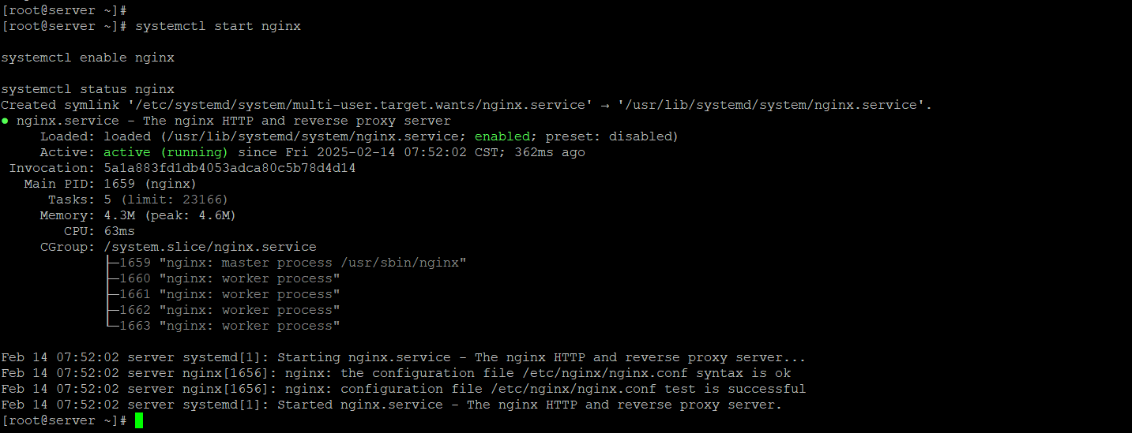The height and width of the screenshot is (433, 1132).
Task: Click the green 'active (running)' status text
Action: tap(166, 152)
